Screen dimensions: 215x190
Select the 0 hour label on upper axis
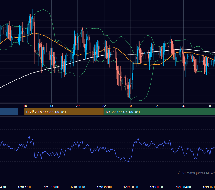tap(131, 106)
